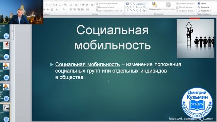Open line spacing options
217x122 pixels.
coord(92,5)
